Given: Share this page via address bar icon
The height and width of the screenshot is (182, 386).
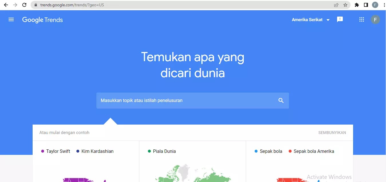Looking at the screenshot, I should pyautogui.click(x=336, y=5).
